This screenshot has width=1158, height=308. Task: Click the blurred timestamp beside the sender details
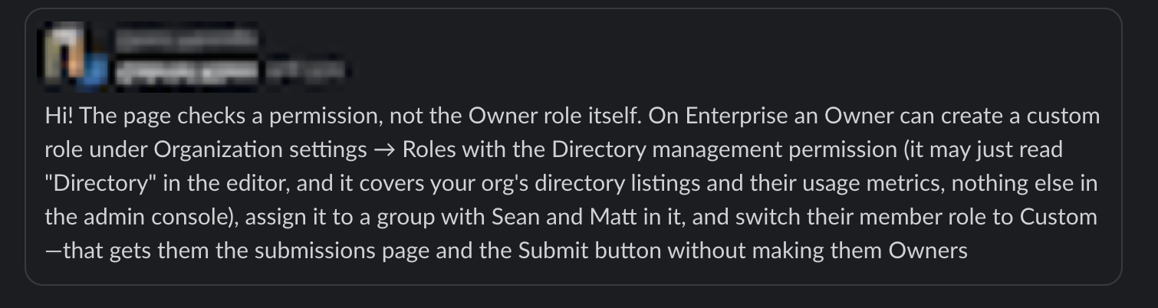pos(304,72)
